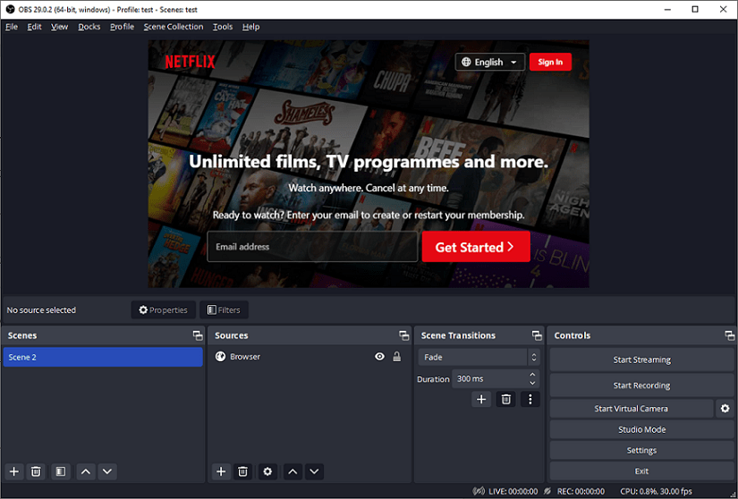
Task: Open the Scene Collection menu
Action: click(x=174, y=27)
